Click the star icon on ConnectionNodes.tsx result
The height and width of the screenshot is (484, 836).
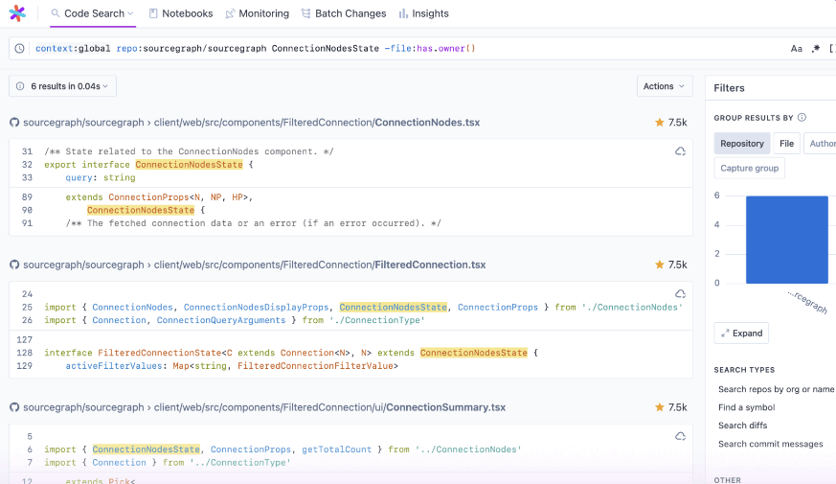[x=660, y=123]
